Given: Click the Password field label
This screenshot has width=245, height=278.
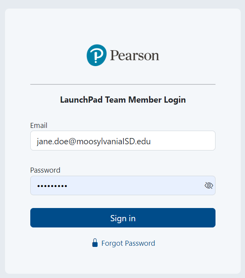Looking at the screenshot, I should 45,170.
